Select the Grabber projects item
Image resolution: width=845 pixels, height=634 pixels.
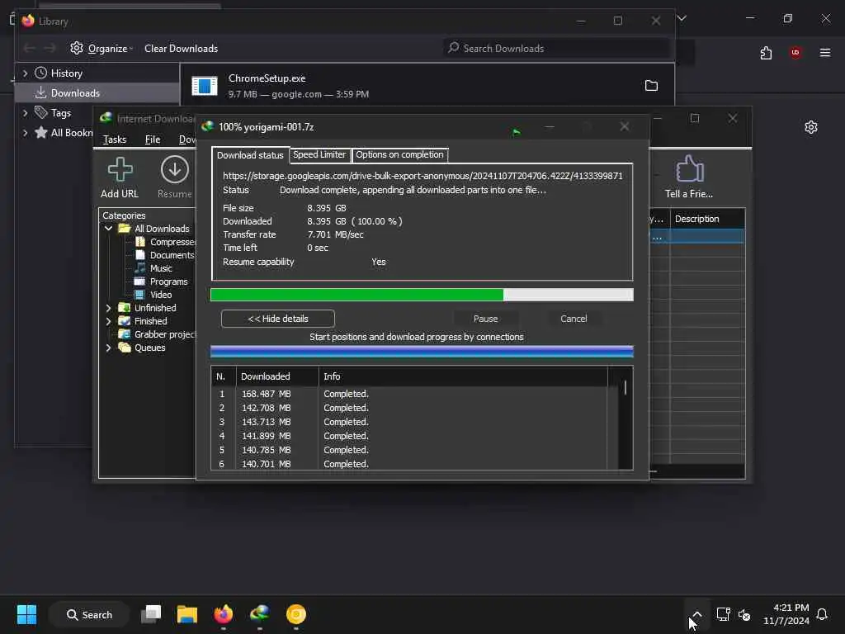164,334
